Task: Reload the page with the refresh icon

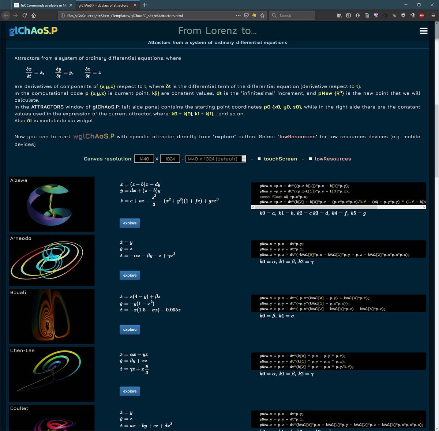Action: 25,15
